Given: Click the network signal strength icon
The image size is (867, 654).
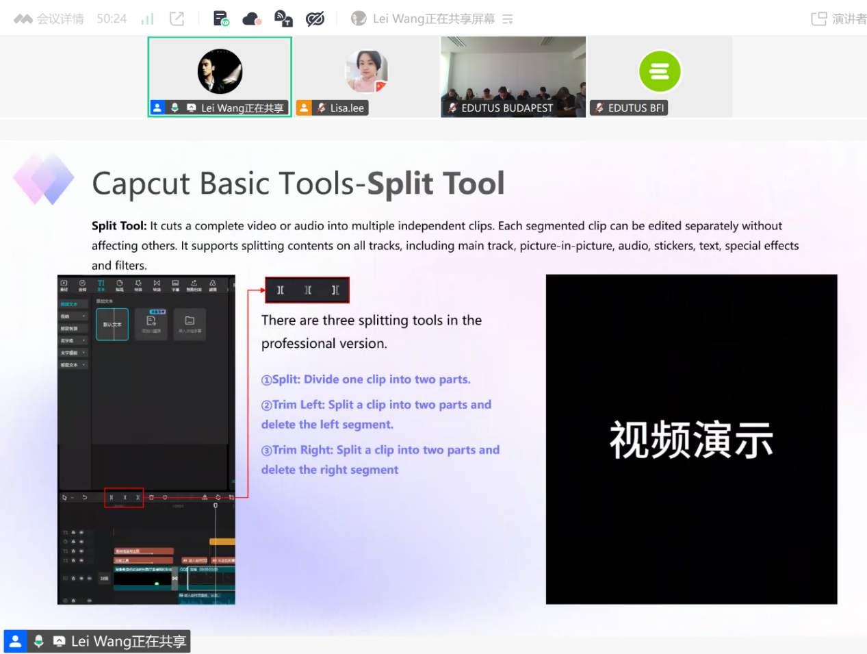Looking at the screenshot, I should coord(147,18).
